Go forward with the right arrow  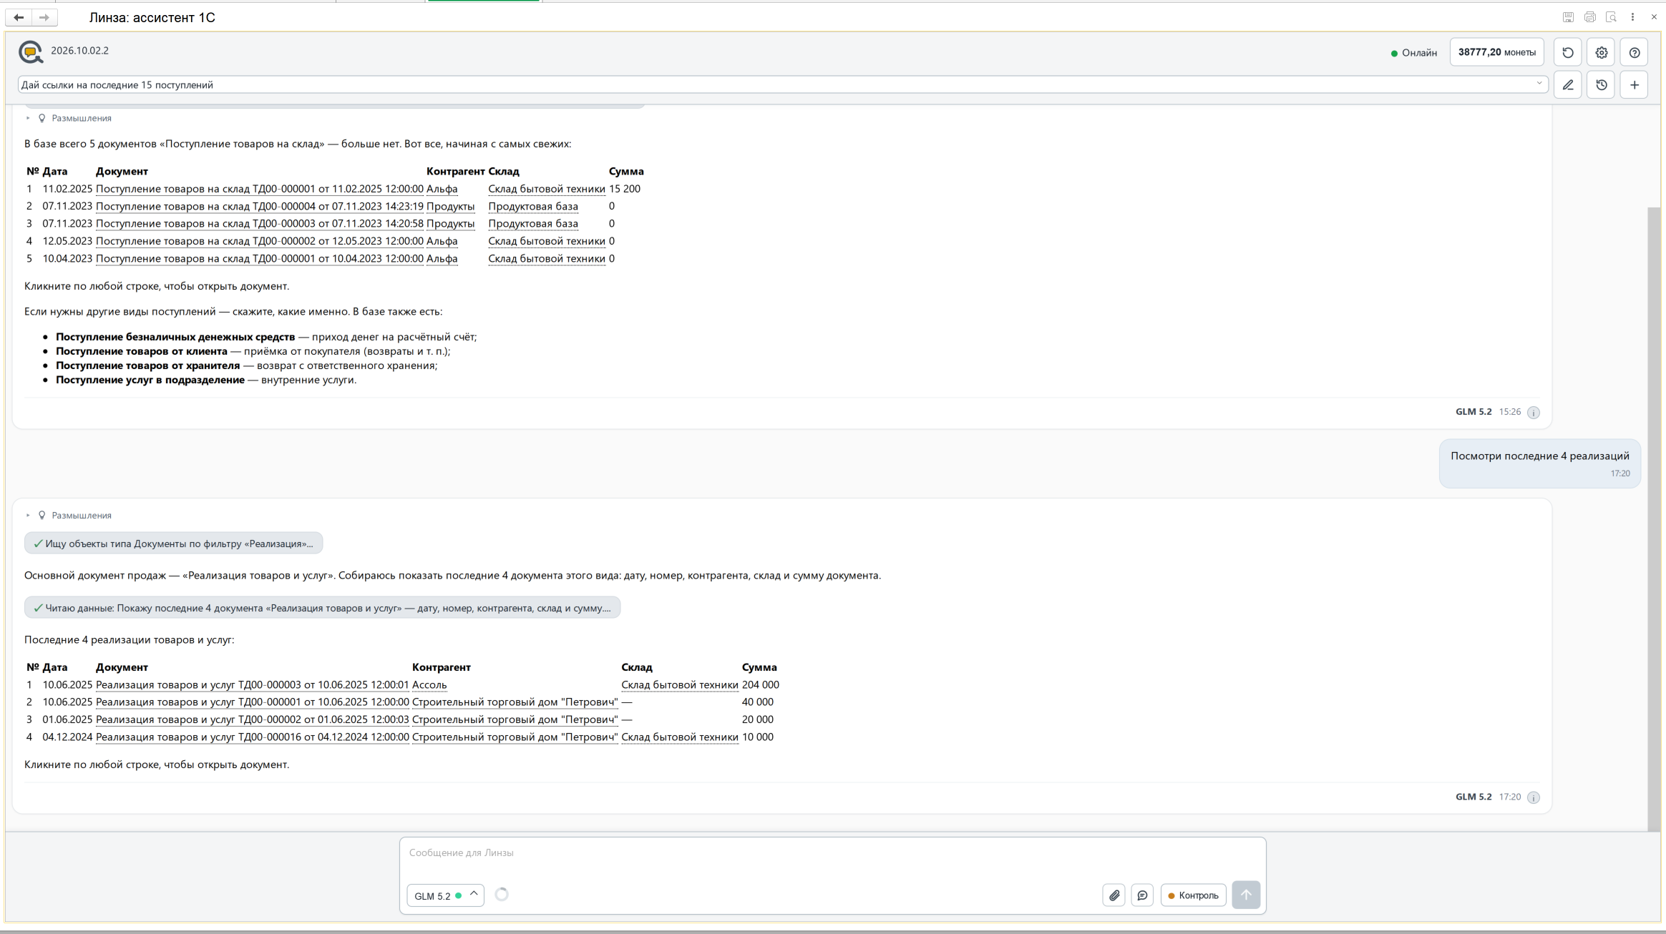[x=44, y=17]
